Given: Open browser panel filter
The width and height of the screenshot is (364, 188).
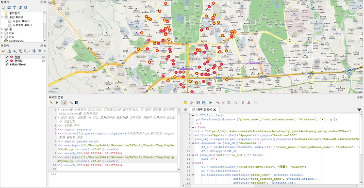Looking at the screenshot, I should point(15,7).
